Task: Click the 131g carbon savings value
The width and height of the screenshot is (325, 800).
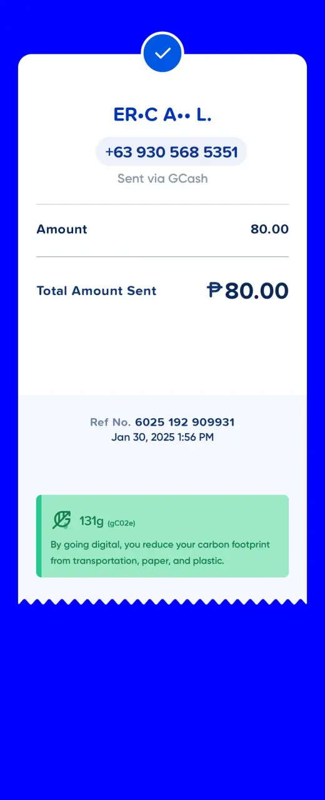Action: click(x=91, y=521)
